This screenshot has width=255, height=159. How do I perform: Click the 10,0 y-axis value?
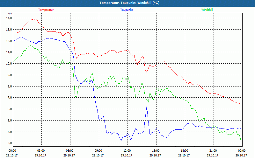(9, 63)
